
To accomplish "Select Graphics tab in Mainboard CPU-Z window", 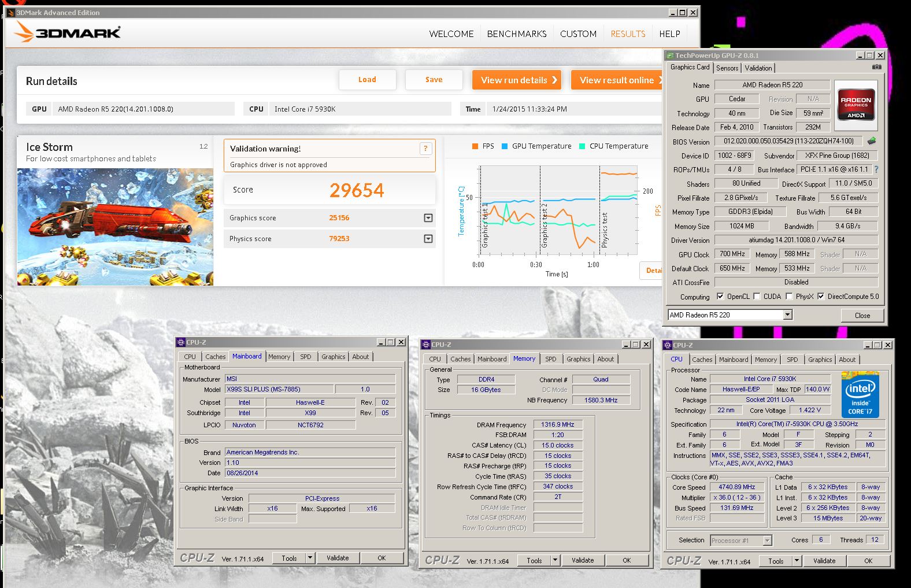I will coord(334,357).
